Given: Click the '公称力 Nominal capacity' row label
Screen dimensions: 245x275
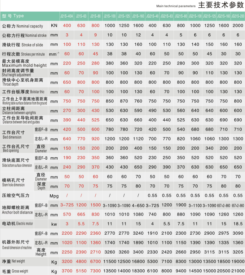Looking at the screenshot, I should 23,26.
